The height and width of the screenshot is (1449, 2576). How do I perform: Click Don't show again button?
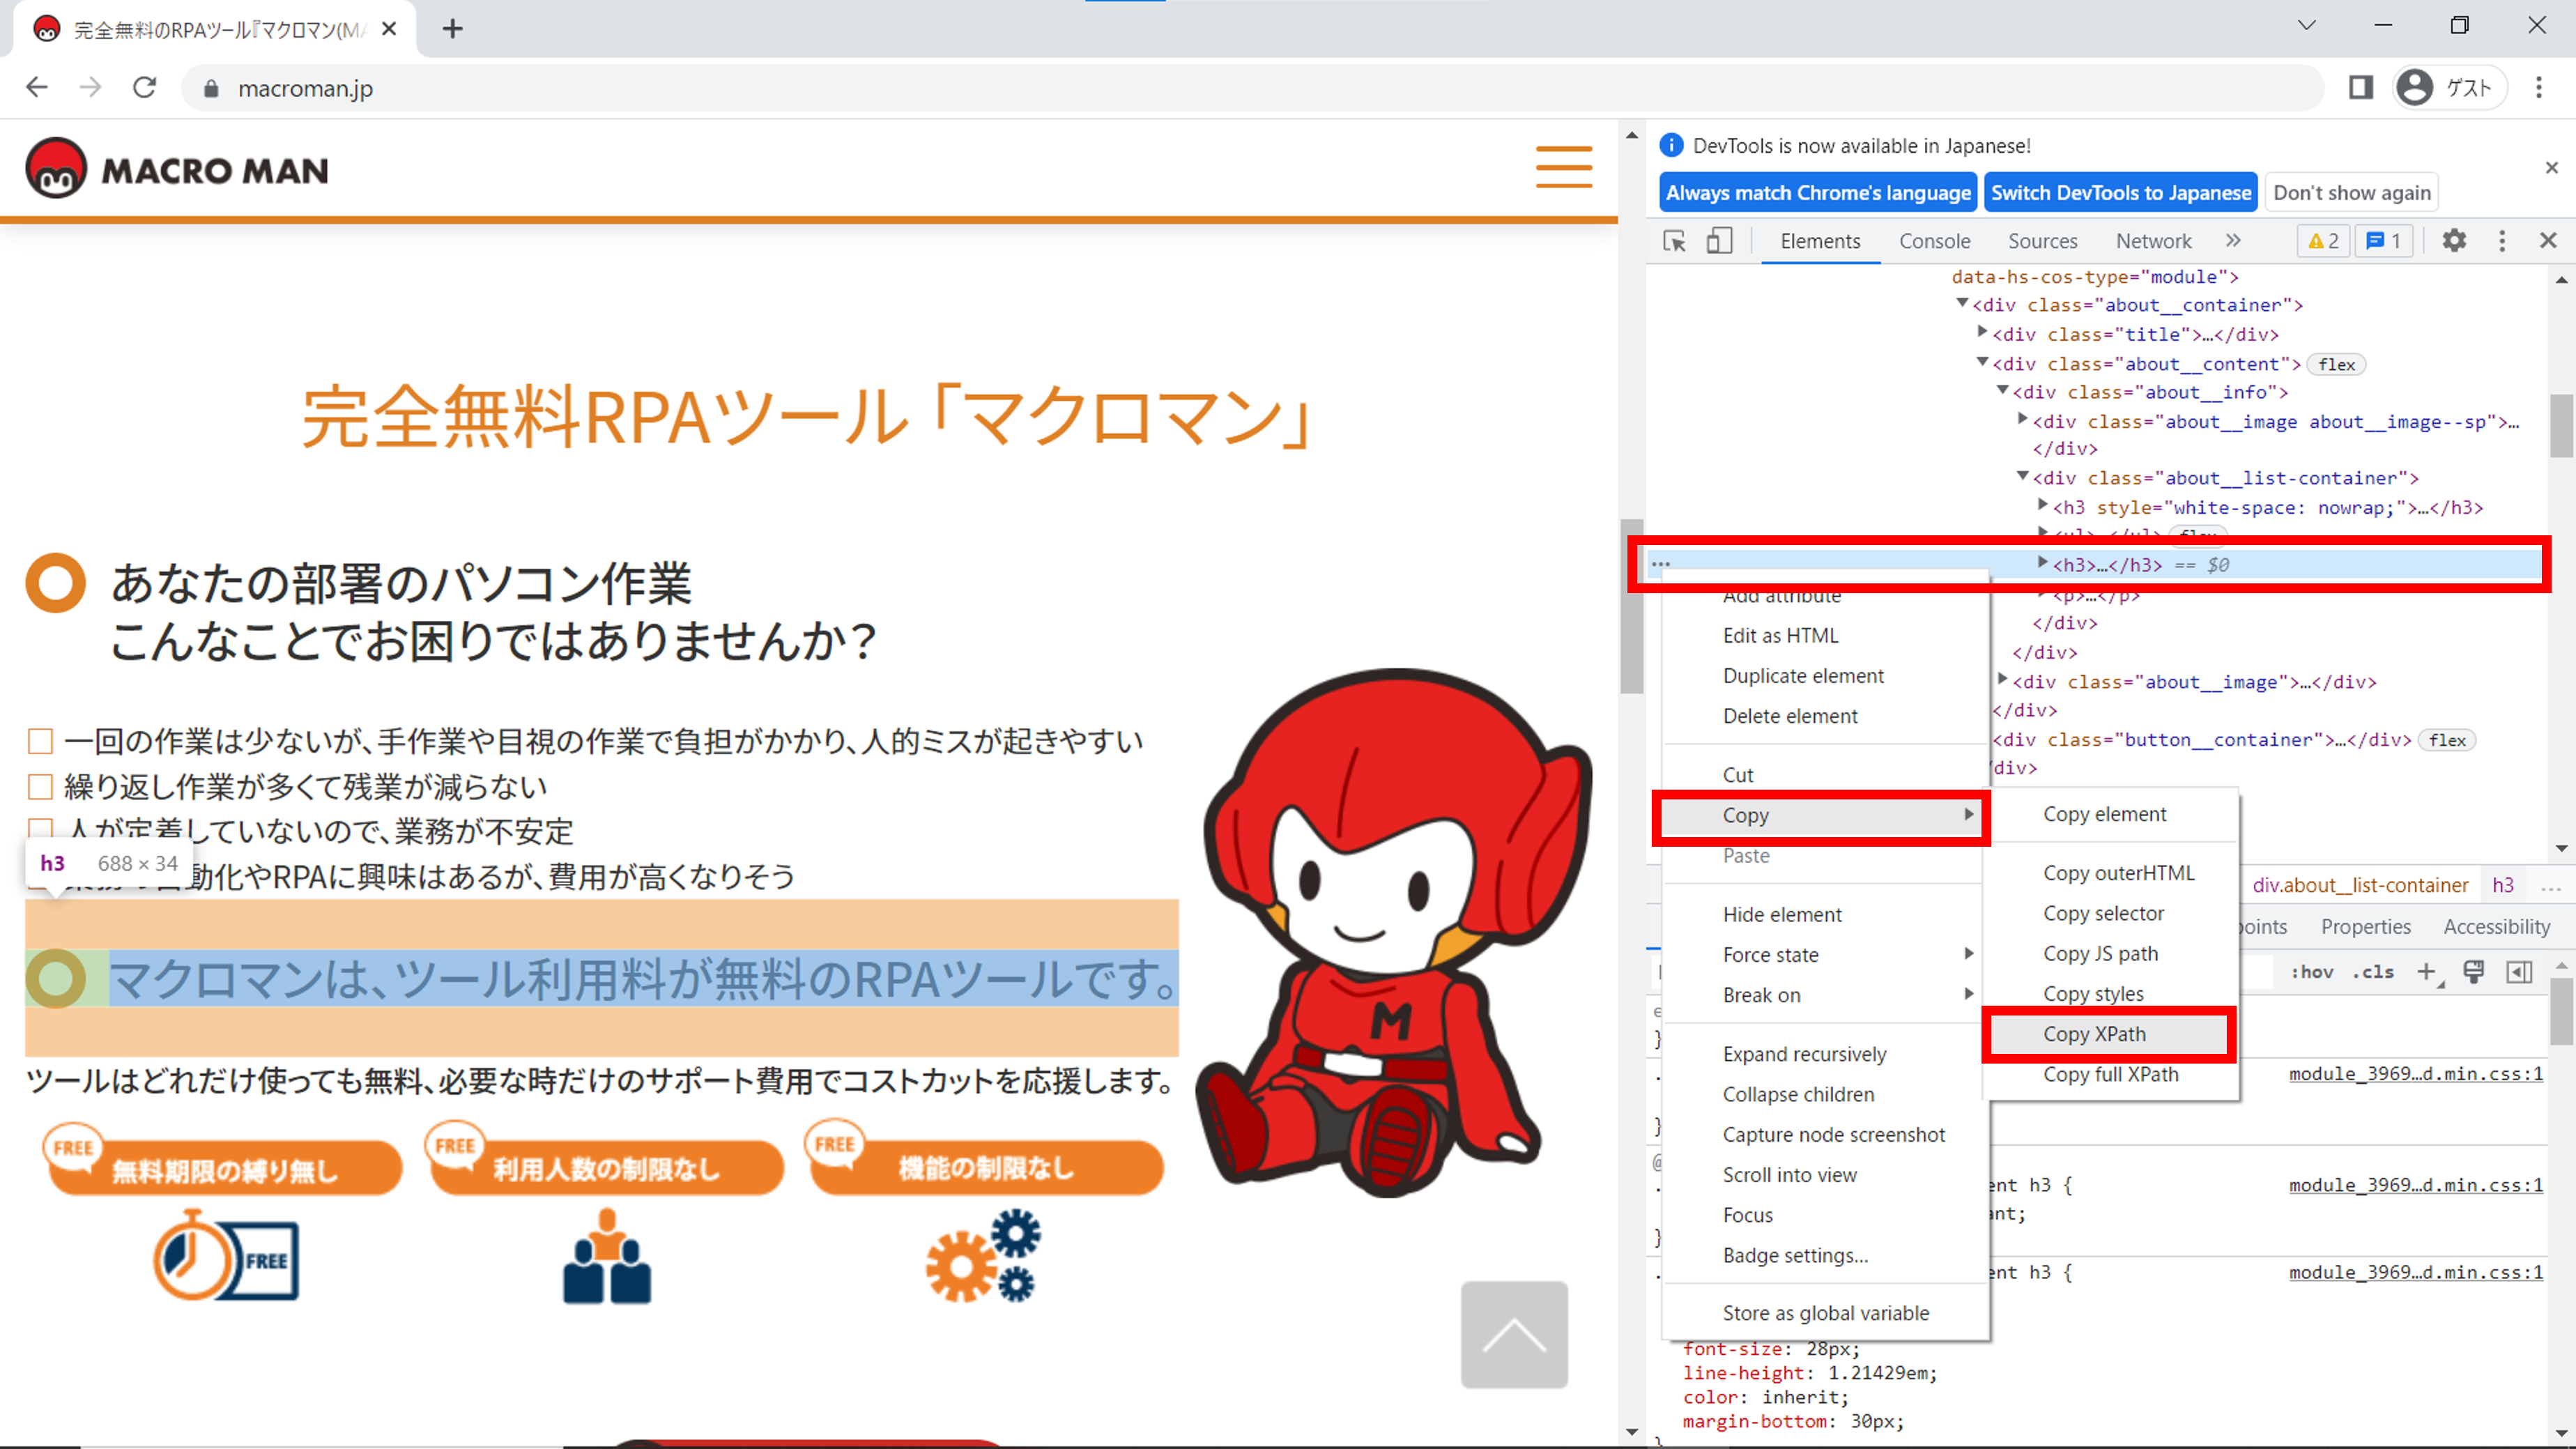(2351, 192)
